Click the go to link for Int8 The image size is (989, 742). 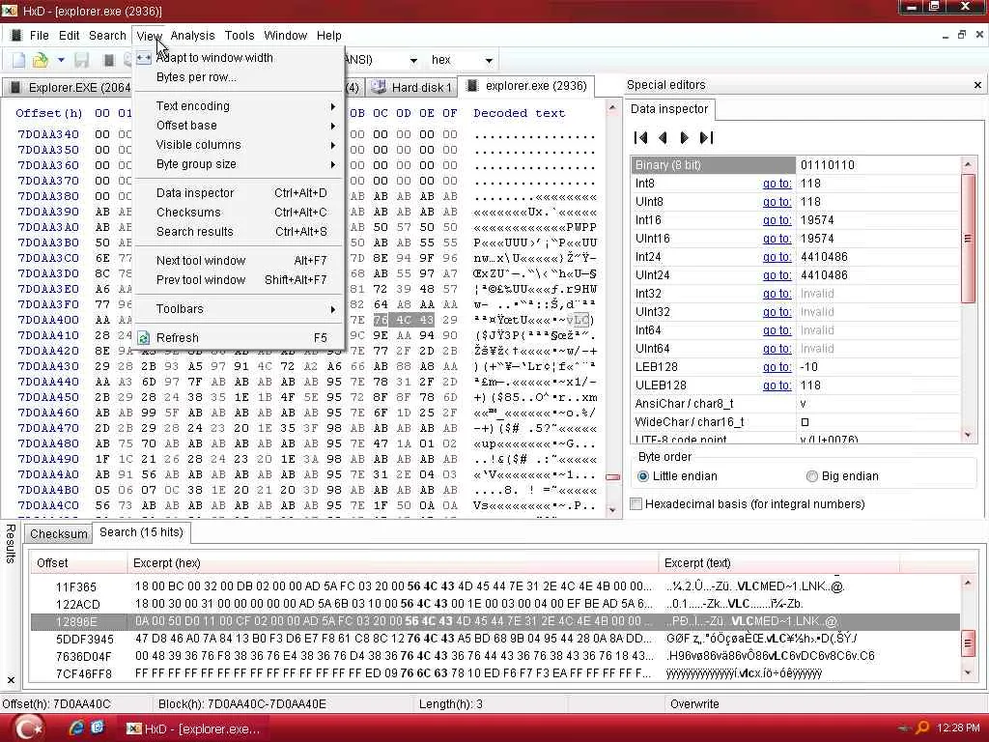click(777, 184)
